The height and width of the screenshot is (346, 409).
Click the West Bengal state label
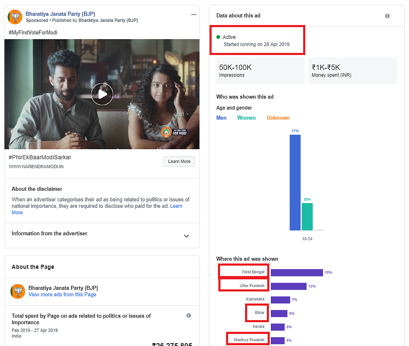(253, 272)
